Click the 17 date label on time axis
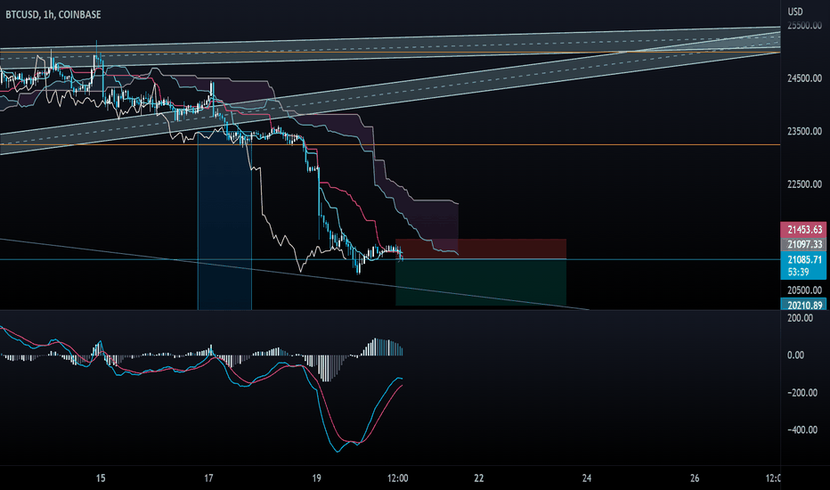Screen dimensions: 830x490 (208, 478)
